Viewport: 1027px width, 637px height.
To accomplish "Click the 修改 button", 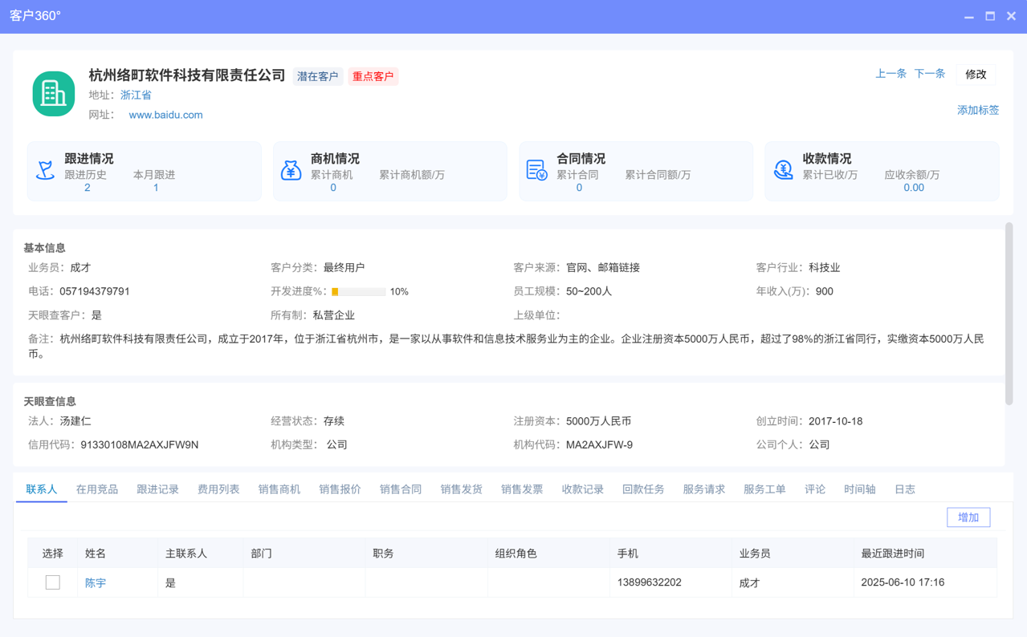I will tap(975, 74).
